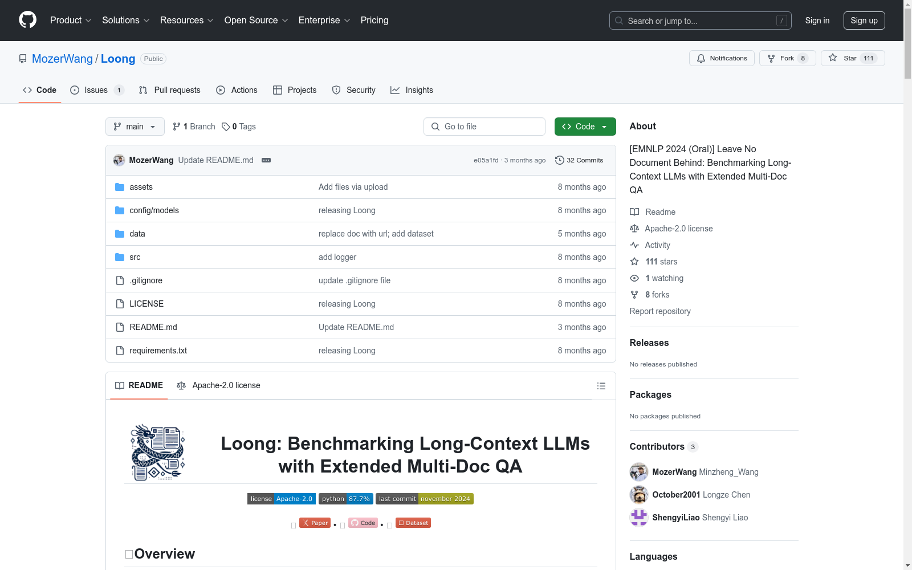Open the Loong repository name link
The width and height of the screenshot is (912, 570).
[118, 59]
